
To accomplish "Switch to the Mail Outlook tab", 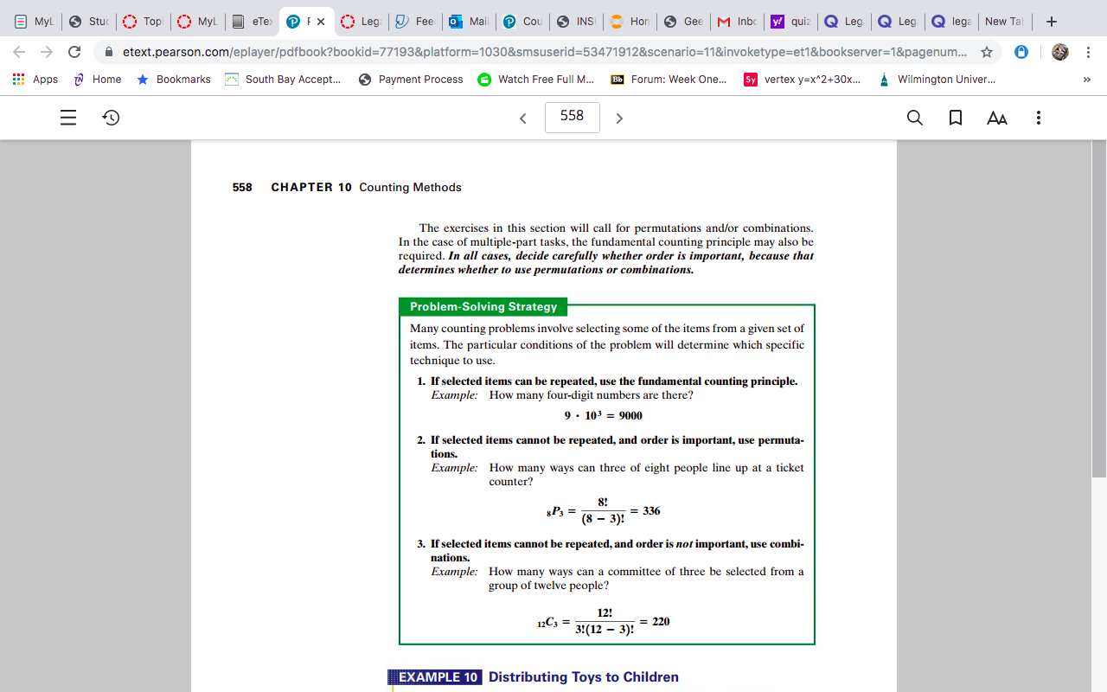I will pyautogui.click(x=469, y=22).
